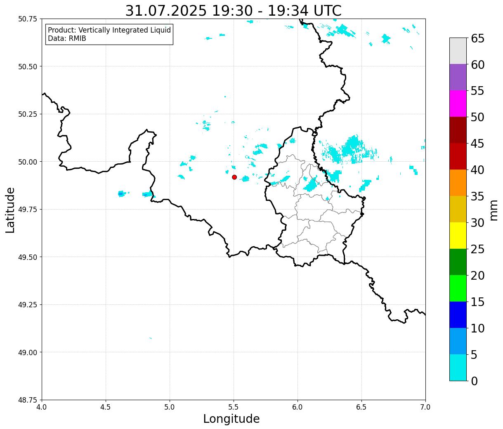This screenshot has height=429, width=503.
Task: Click the blue 10-15 colorbar band
Action: (x=458, y=315)
